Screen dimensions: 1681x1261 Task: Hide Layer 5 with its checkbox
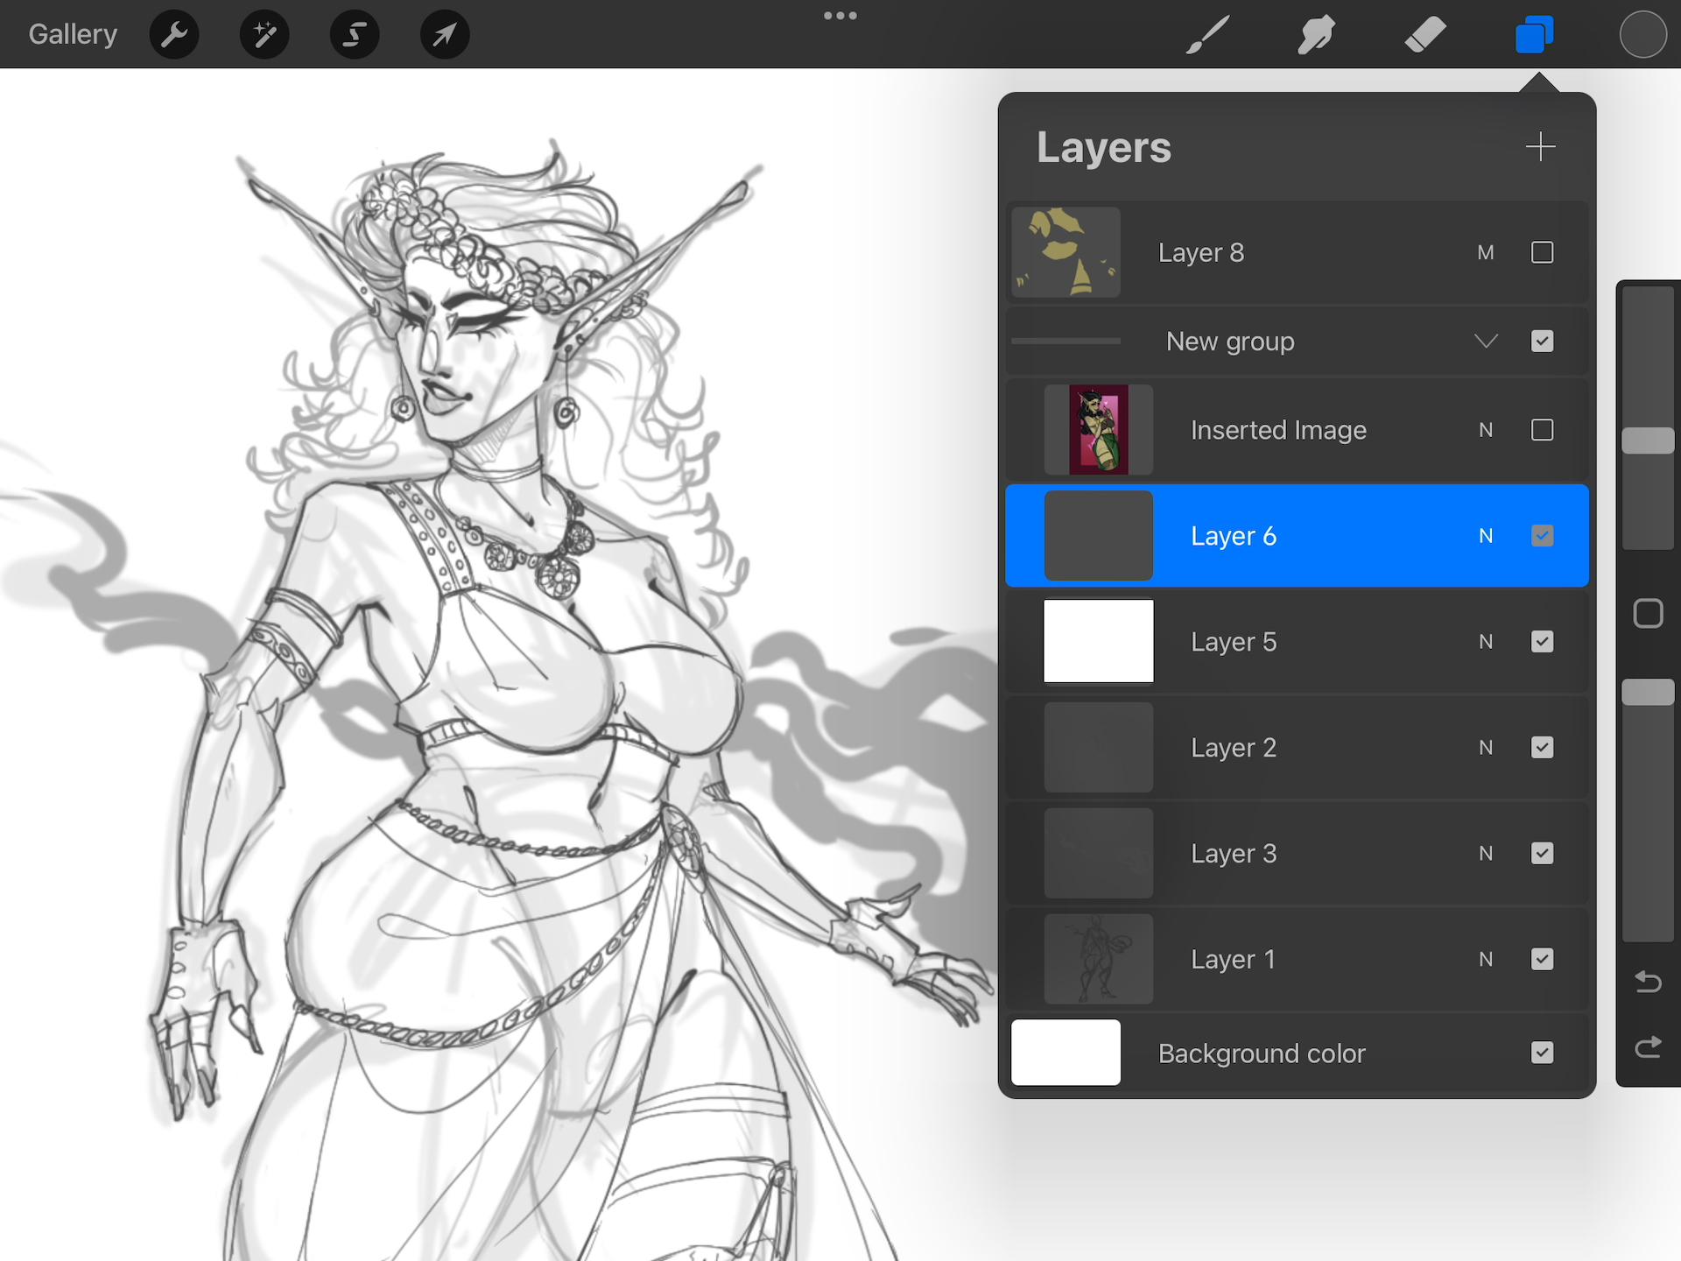click(x=1542, y=641)
